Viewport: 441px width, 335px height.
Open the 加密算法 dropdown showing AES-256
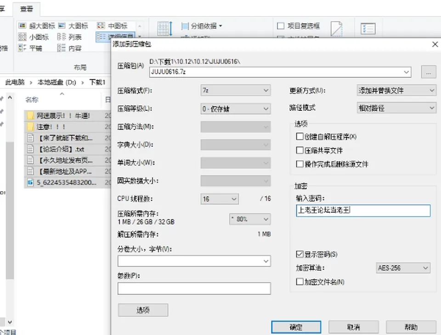(x=403, y=268)
